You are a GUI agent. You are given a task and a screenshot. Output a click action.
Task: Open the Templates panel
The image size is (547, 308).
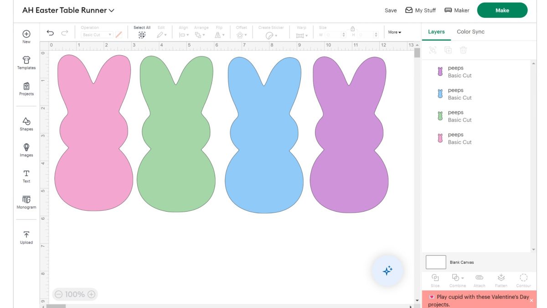tap(26, 63)
